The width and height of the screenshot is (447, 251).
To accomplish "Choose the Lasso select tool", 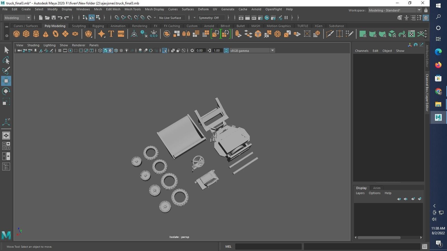I will pos(6,61).
